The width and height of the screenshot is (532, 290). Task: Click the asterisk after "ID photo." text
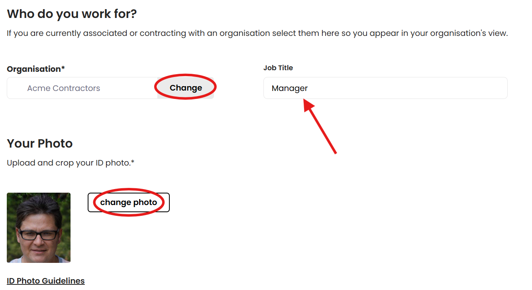pos(133,162)
